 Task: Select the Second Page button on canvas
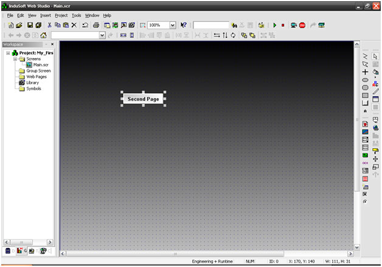coord(144,99)
